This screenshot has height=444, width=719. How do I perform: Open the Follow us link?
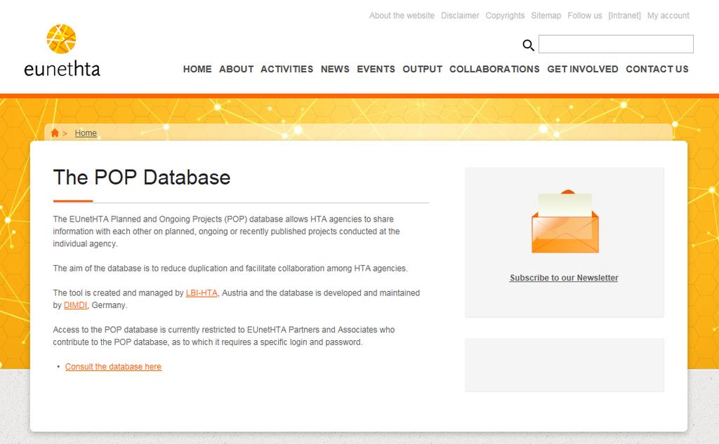[585, 15]
